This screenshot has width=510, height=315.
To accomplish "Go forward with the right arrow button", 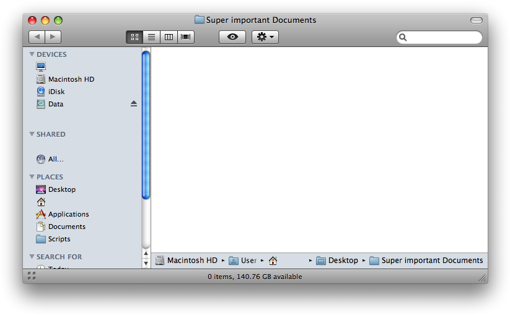I will pos(53,37).
